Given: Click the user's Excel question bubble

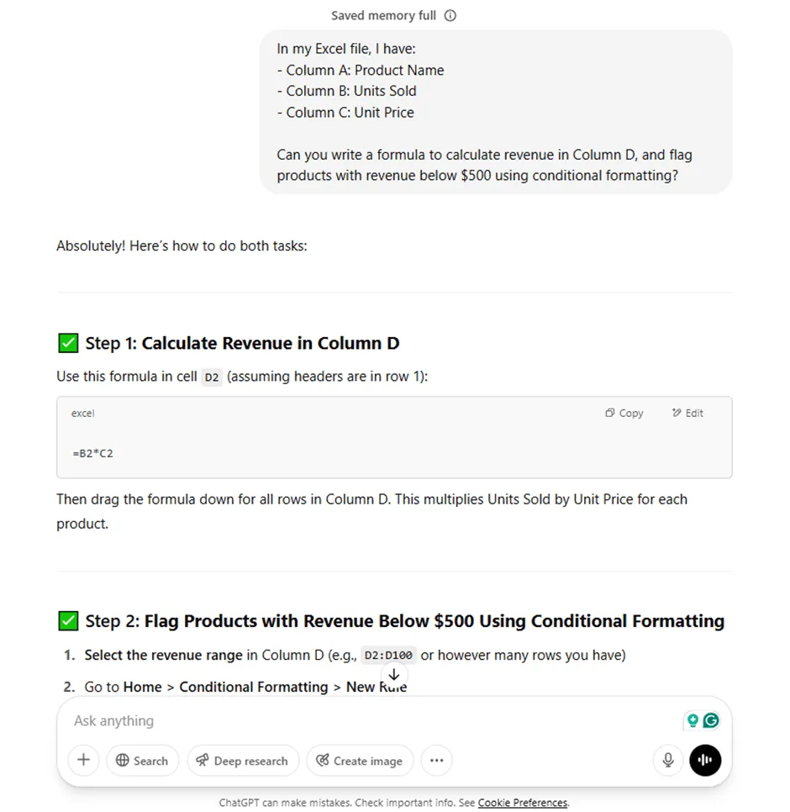Looking at the screenshot, I should pyautogui.click(x=496, y=112).
